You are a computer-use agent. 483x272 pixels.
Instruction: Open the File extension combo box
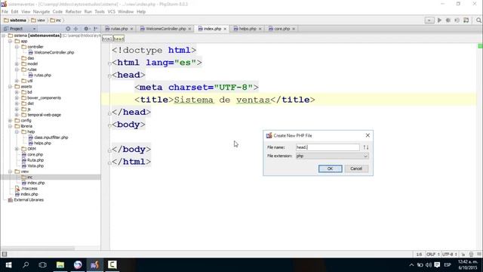tap(332, 156)
